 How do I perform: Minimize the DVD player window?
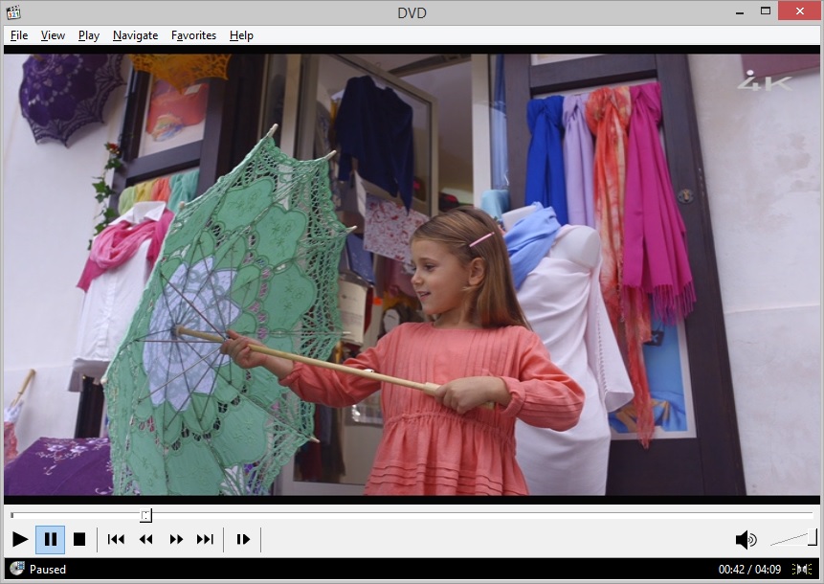pos(740,11)
